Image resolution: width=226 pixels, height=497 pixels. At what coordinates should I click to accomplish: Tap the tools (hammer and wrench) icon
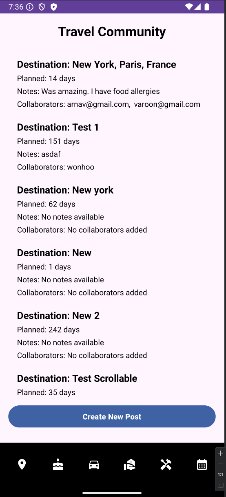pyautogui.click(x=166, y=464)
